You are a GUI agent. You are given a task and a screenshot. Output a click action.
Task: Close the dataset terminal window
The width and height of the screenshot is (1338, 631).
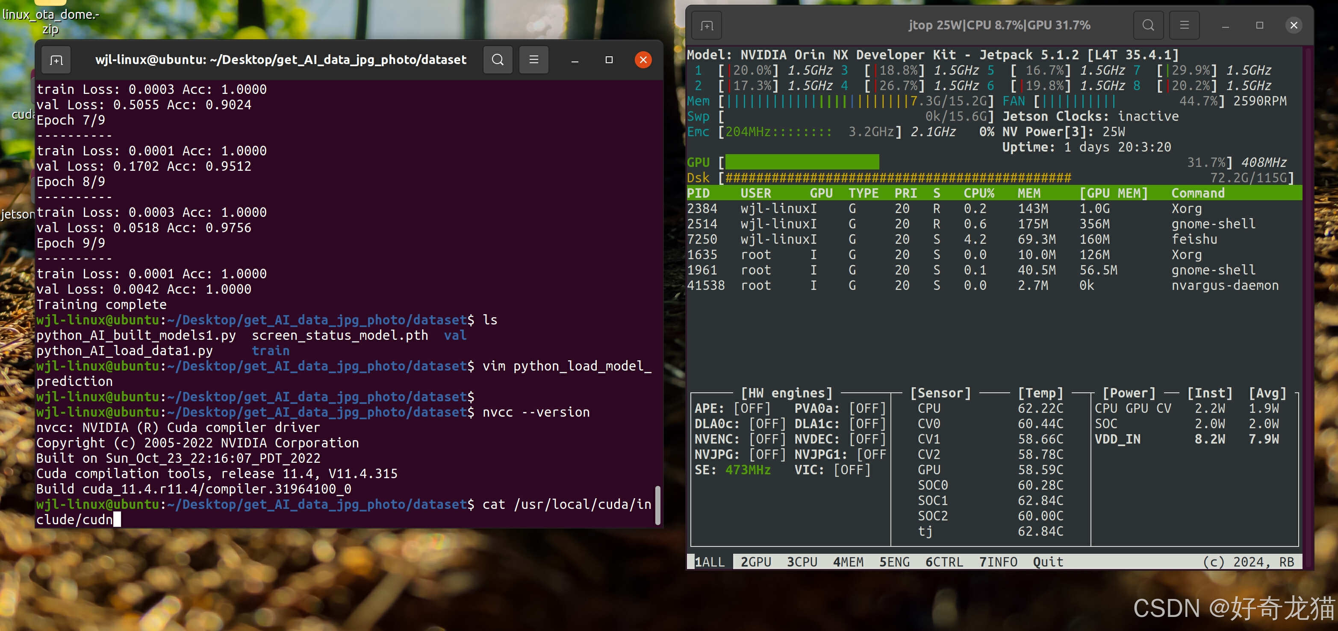[x=643, y=60]
